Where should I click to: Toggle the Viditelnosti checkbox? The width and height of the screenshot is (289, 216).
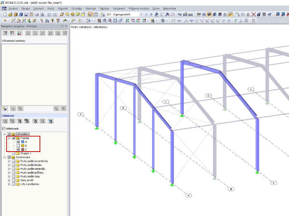(3, 128)
